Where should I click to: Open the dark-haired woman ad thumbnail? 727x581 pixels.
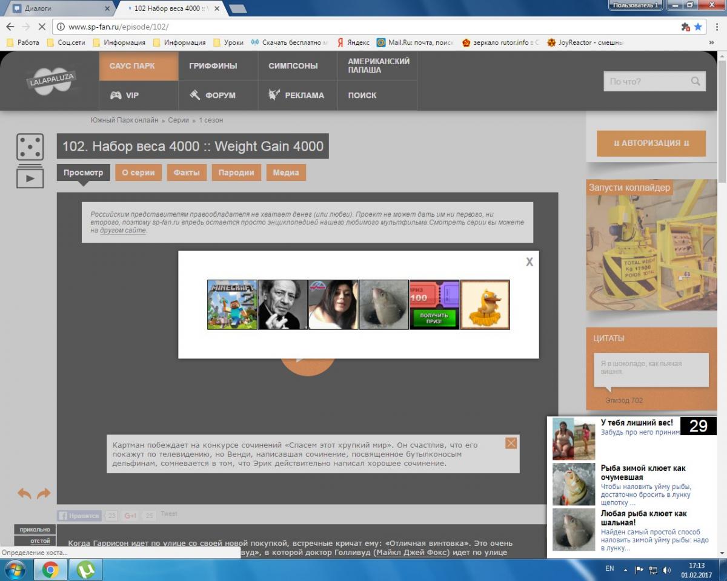point(333,304)
